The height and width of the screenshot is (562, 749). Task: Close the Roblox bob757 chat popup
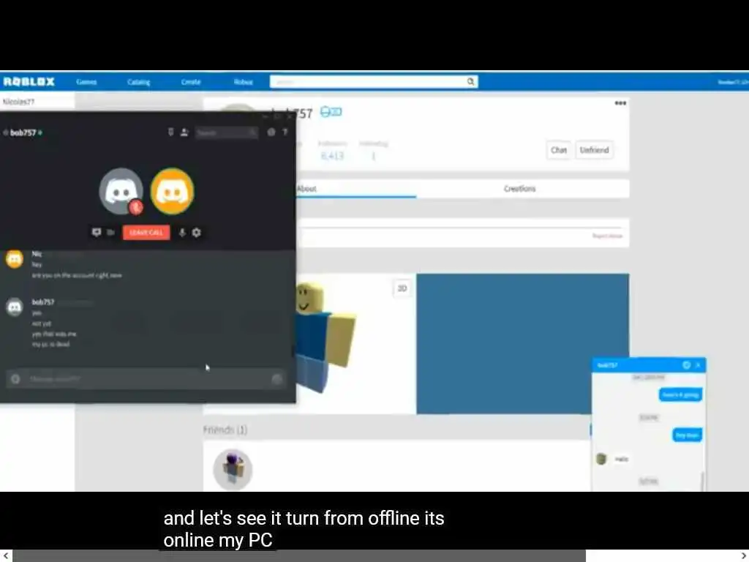tap(698, 365)
